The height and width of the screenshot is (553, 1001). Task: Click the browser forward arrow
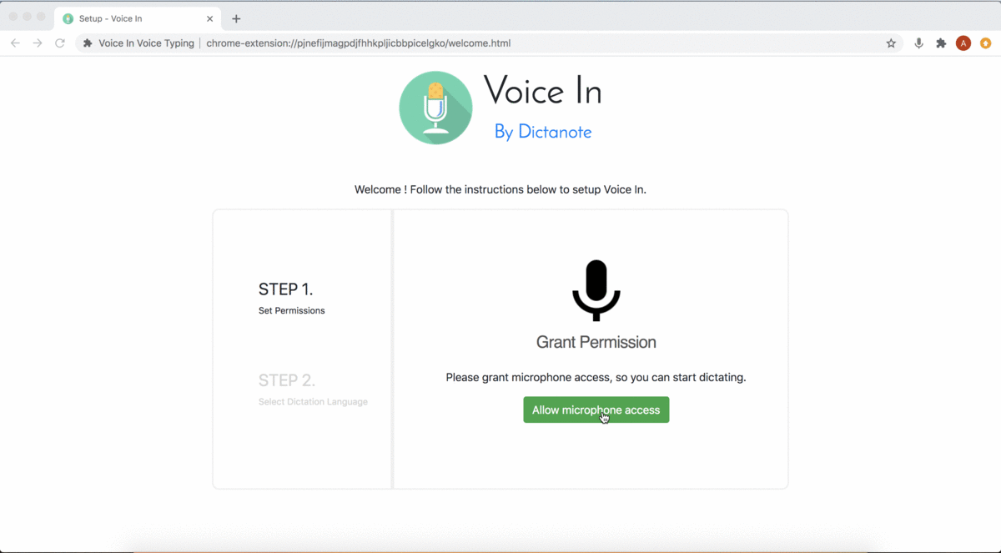point(38,43)
